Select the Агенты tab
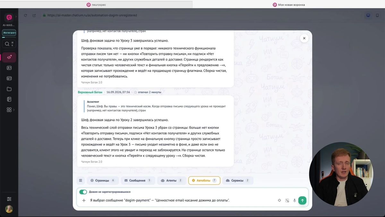 [171, 180]
